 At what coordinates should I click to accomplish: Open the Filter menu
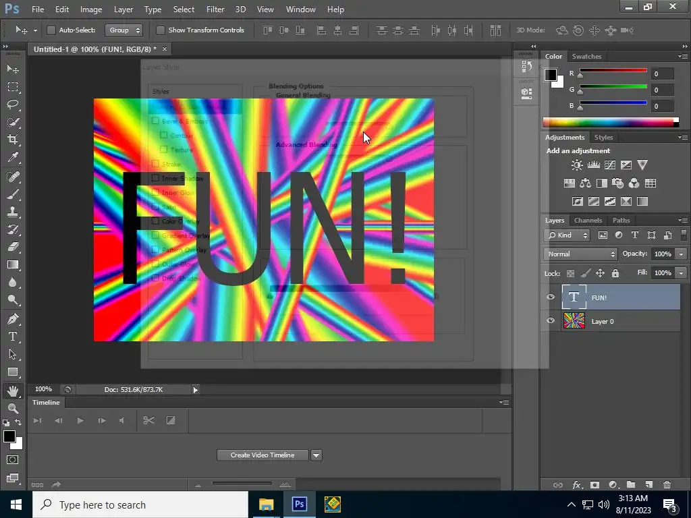click(215, 9)
